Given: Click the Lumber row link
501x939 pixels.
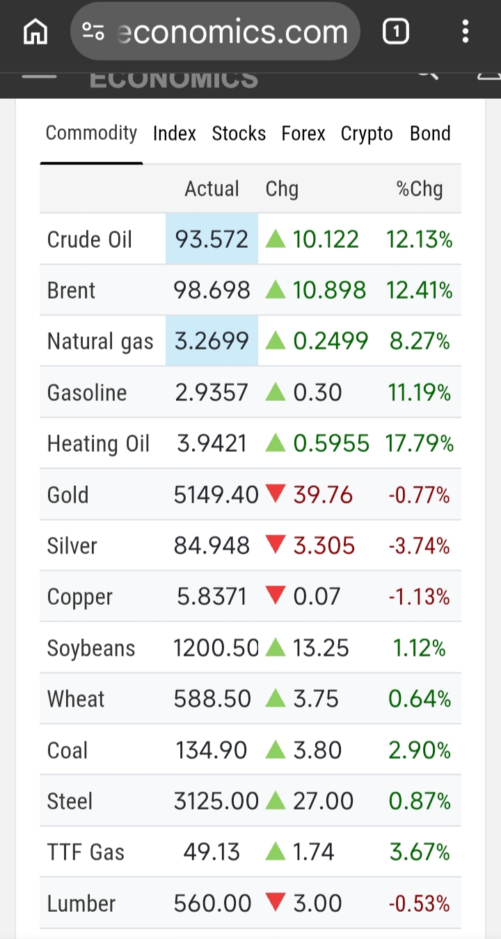Looking at the screenshot, I should [81, 904].
